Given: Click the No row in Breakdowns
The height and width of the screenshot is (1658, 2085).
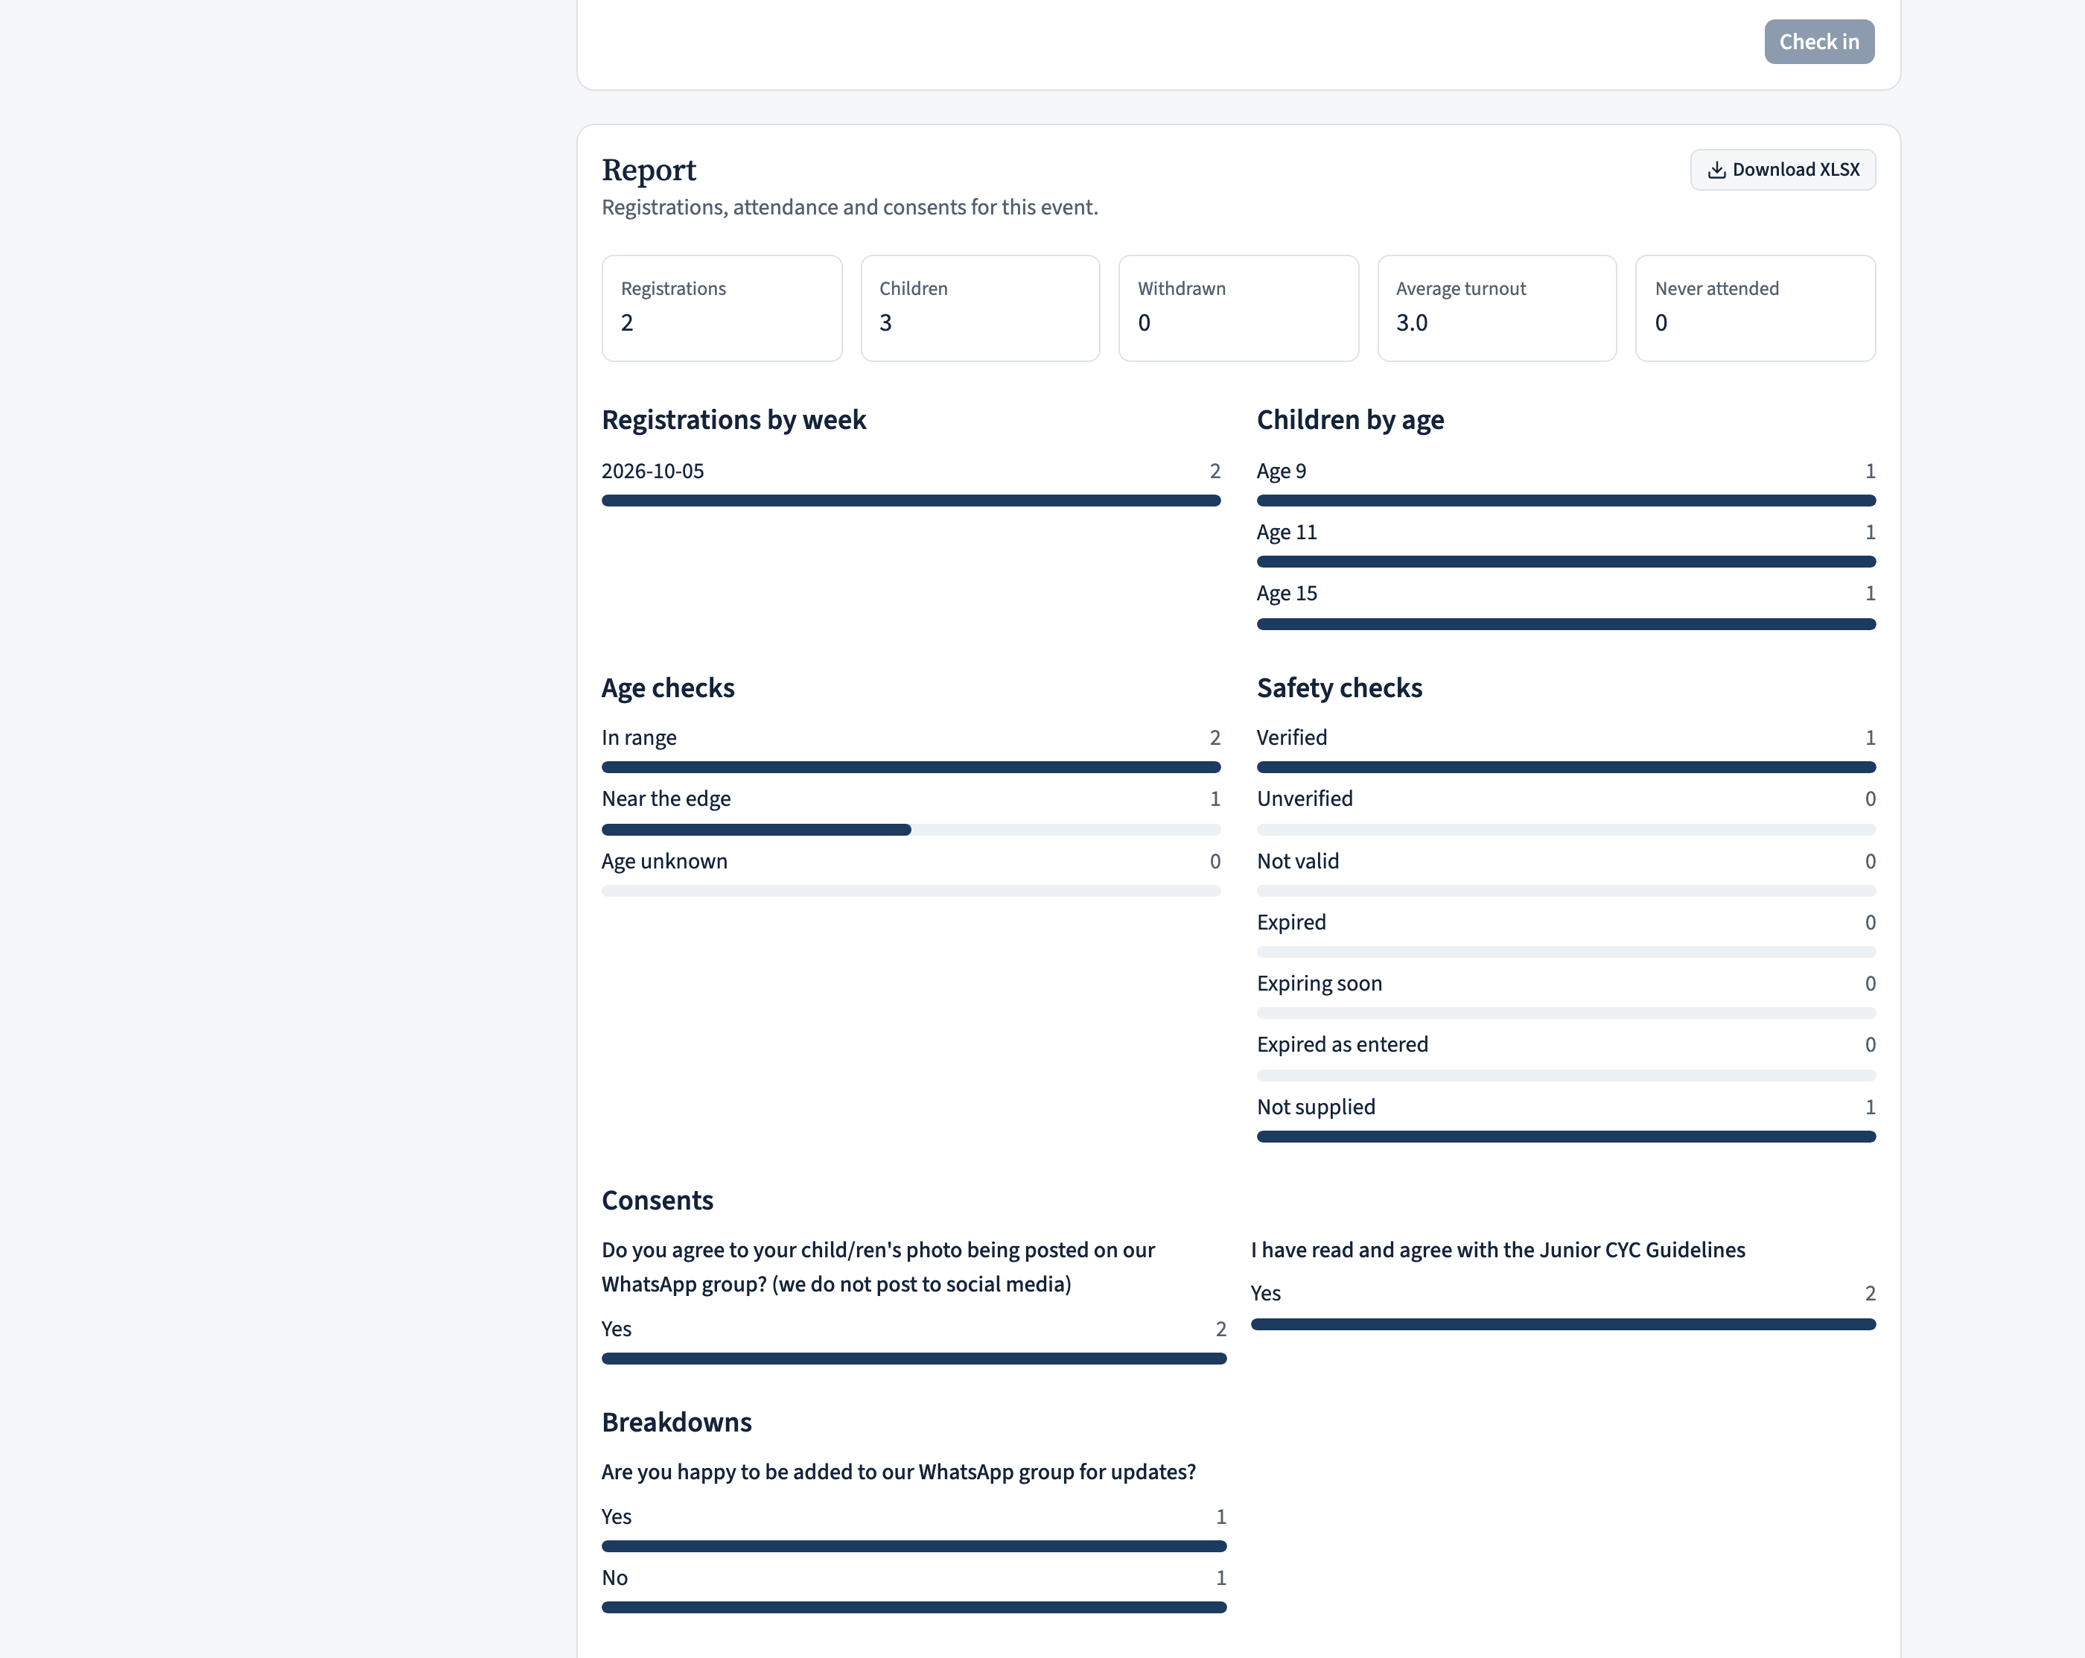Looking at the screenshot, I should (x=913, y=1589).
